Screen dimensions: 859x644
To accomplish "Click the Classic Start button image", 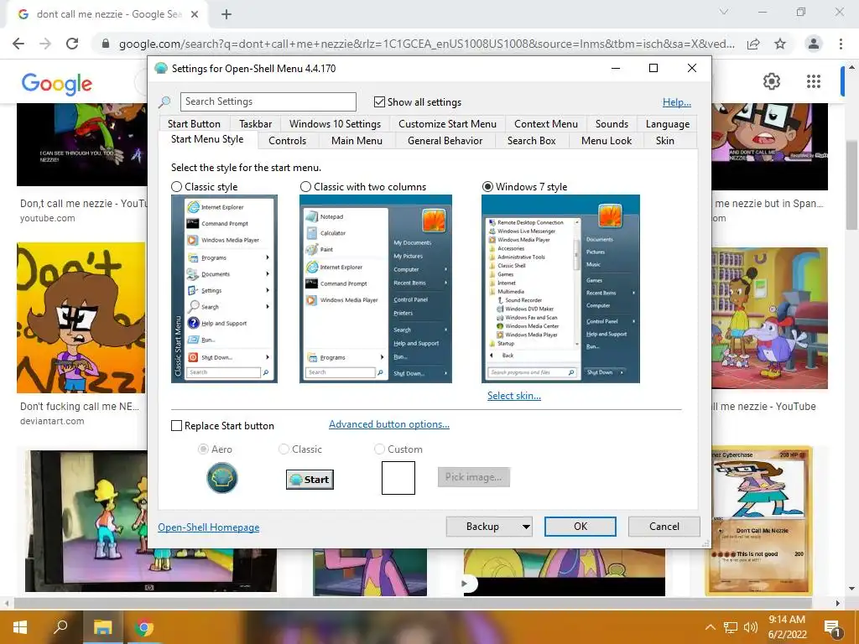I will tap(310, 479).
